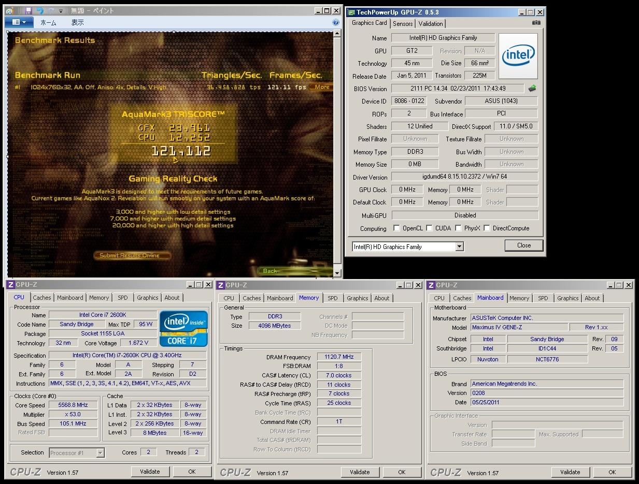Maximize the Paint window
Image resolution: width=639 pixels, height=484 pixels.
327,10
